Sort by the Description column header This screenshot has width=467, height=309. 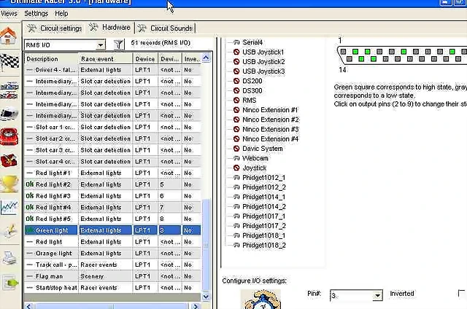51,59
